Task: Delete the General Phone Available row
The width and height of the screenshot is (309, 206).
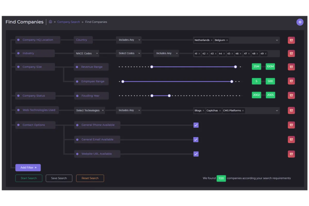Action: (291, 125)
